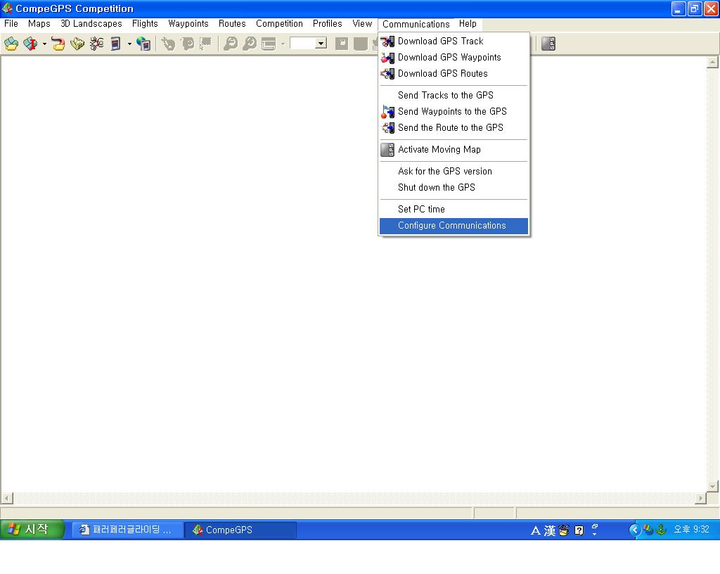Expand the arrow beside the GPS device icon
The height and width of the screenshot is (574, 720).
coord(129,44)
